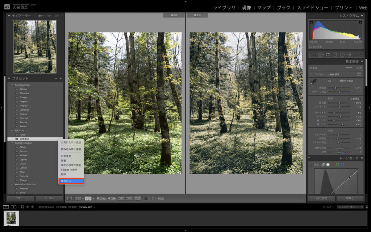Collapse the プリセット panel
This screenshot has height=232, width=371.
tap(9, 78)
